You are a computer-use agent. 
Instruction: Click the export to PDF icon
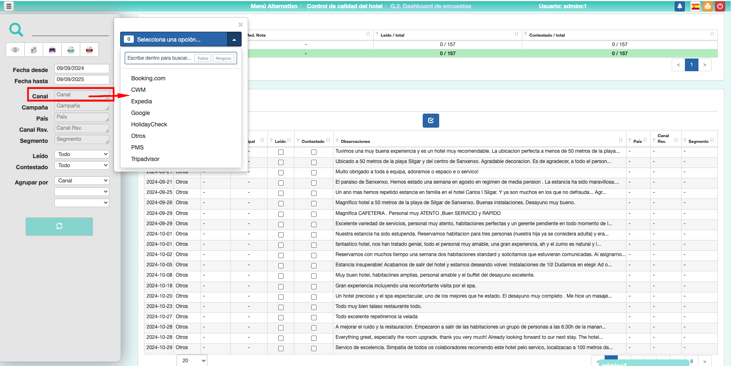[89, 50]
